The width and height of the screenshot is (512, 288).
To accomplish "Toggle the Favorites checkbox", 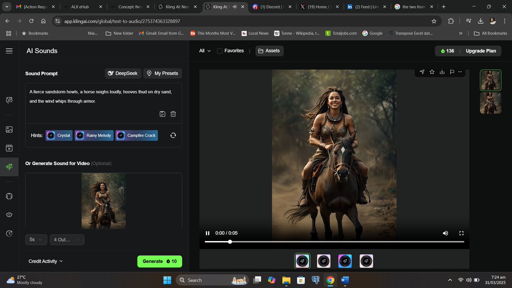I will pyautogui.click(x=220, y=51).
